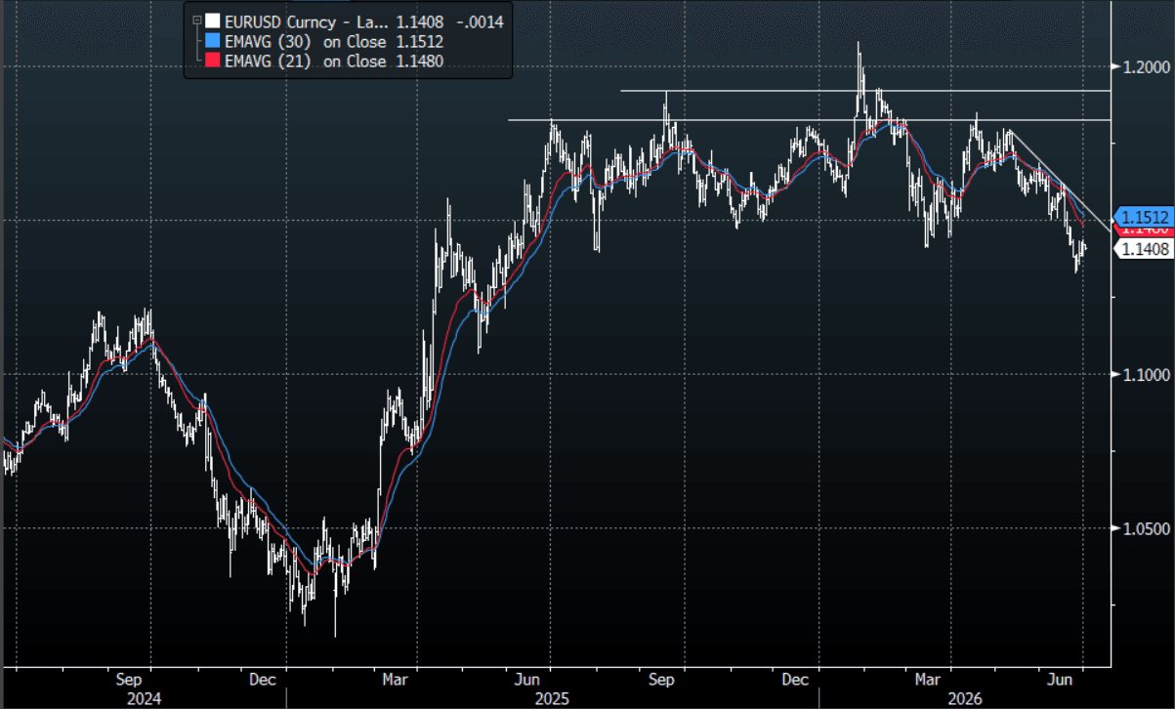Click the red EMAVG (21) color swatch

click(212, 62)
